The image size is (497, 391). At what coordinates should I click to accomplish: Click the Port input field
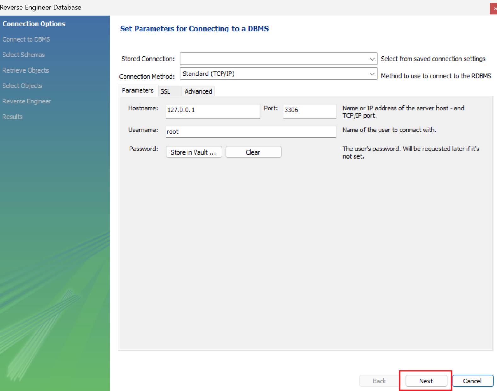tap(309, 111)
